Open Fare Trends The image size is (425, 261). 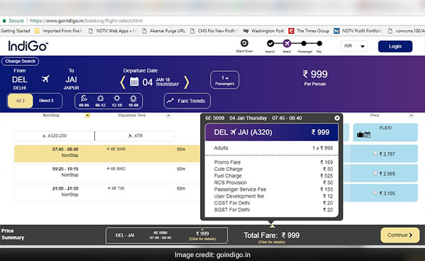click(x=187, y=101)
